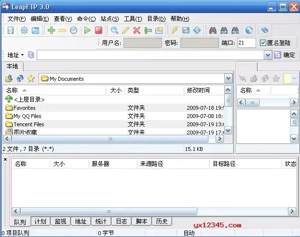This screenshot has width=300, height=237.
Task: Click the lightning quick connect icon
Action: click(x=175, y=30)
